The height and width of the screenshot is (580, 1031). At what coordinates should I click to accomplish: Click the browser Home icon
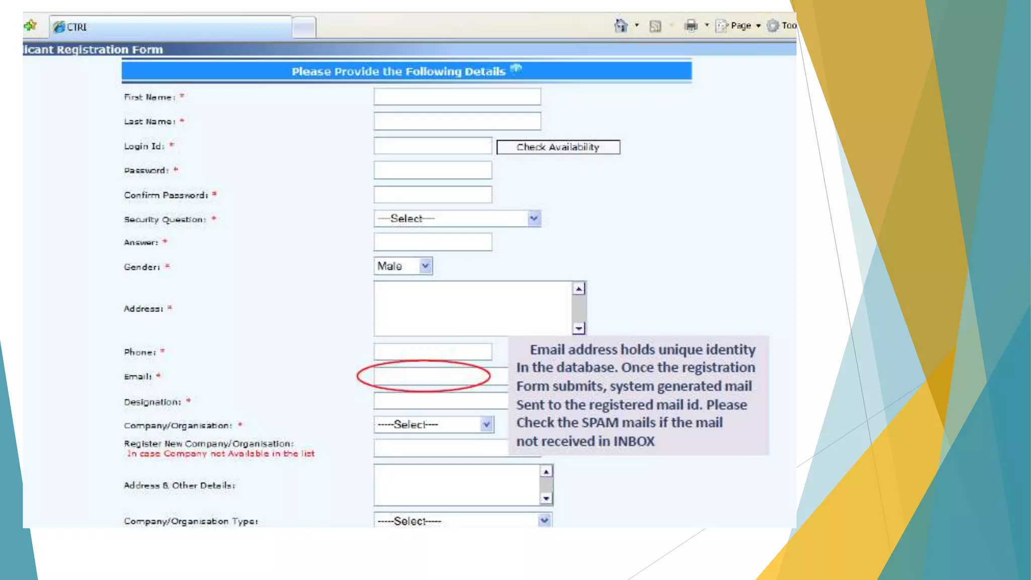tap(621, 25)
